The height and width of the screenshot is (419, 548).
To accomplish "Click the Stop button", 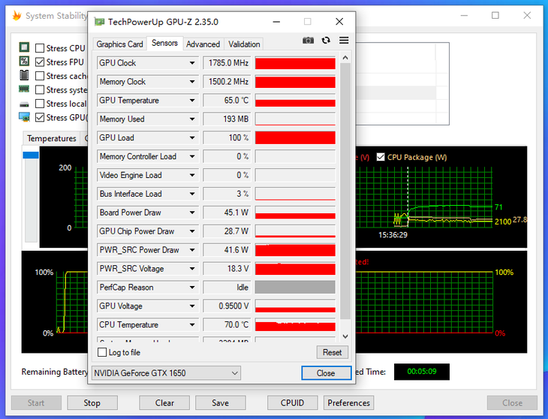I will [x=92, y=403].
